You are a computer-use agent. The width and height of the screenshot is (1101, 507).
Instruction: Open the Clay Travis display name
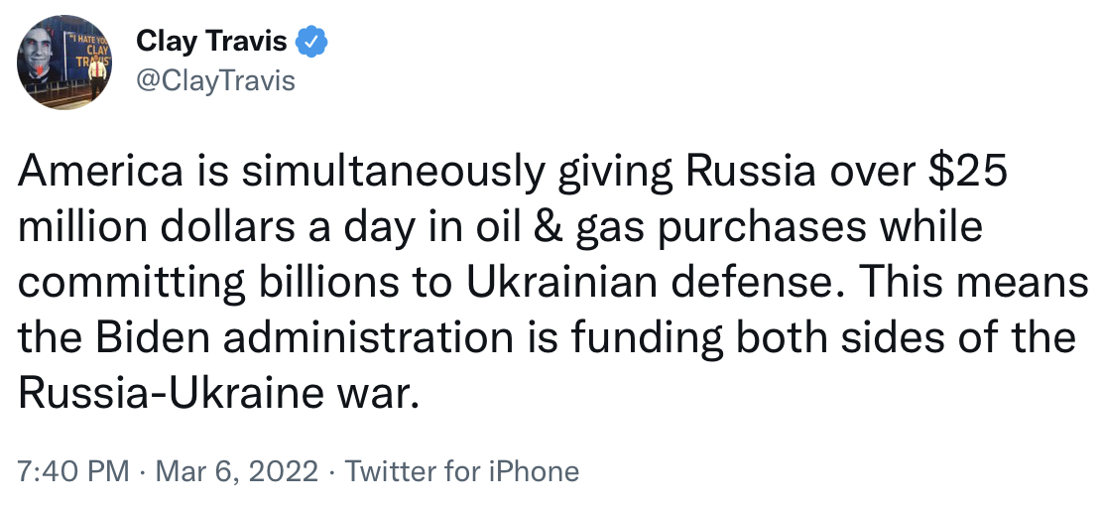(x=211, y=43)
